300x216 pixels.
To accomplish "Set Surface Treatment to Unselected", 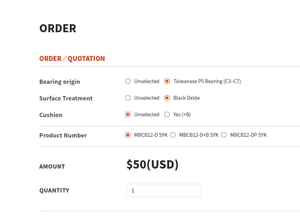I will click(x=128, y=98).
